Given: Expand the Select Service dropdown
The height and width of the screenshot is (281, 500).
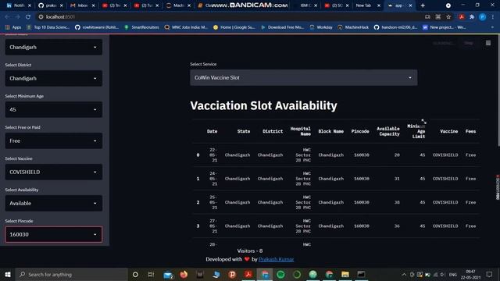Looking at the screenshot, I should point(304,78).
